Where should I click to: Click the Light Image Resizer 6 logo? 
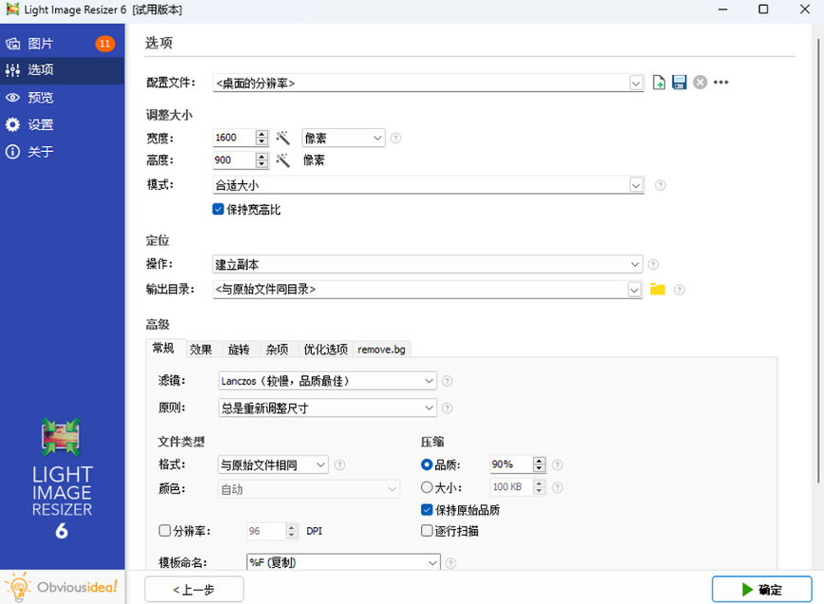point(62,478)
